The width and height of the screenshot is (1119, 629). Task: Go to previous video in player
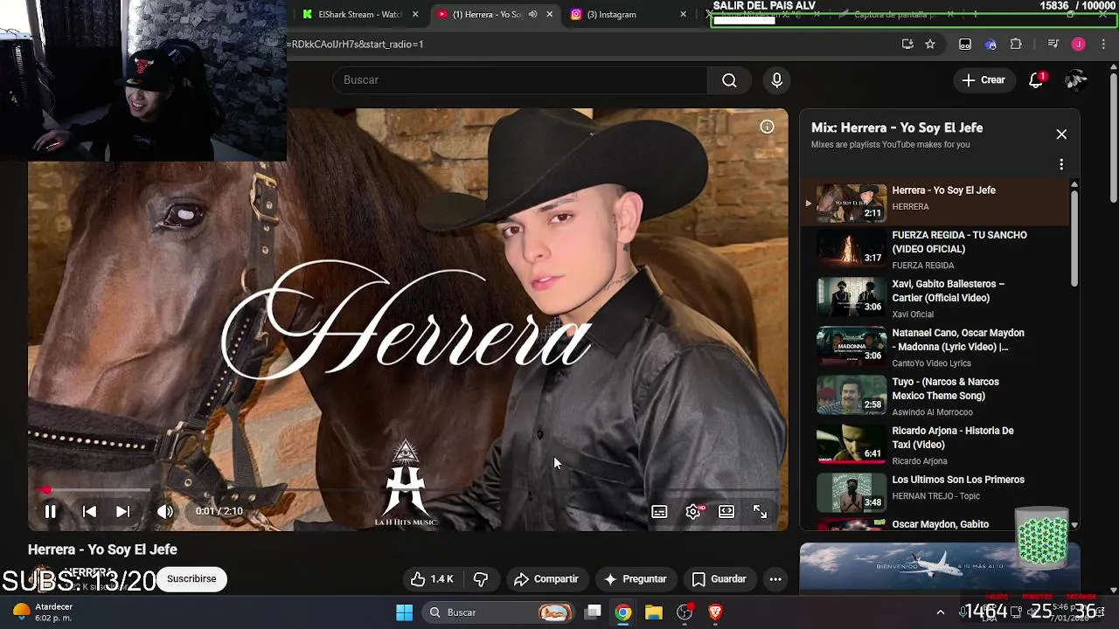(x=89, y=512)
